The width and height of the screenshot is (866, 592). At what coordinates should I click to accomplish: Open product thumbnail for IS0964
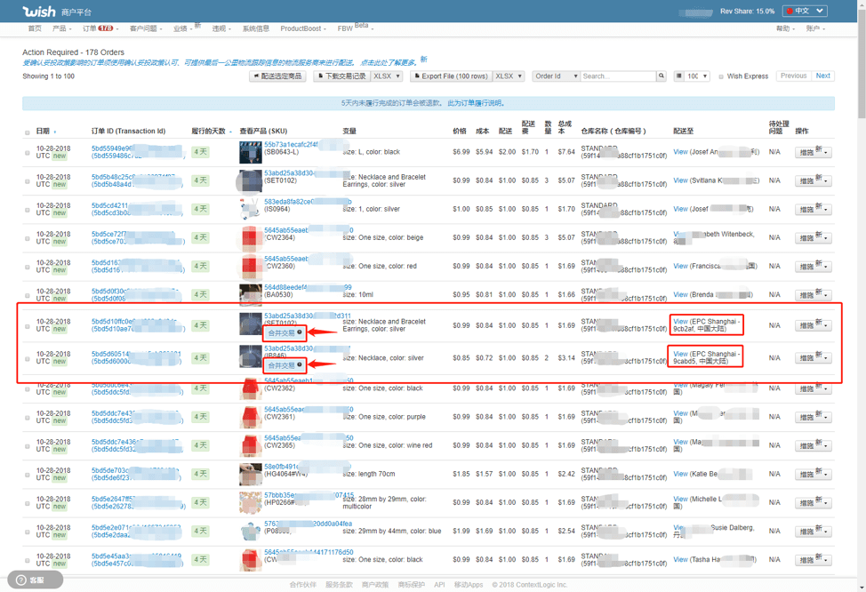click(x=250, y=209)
